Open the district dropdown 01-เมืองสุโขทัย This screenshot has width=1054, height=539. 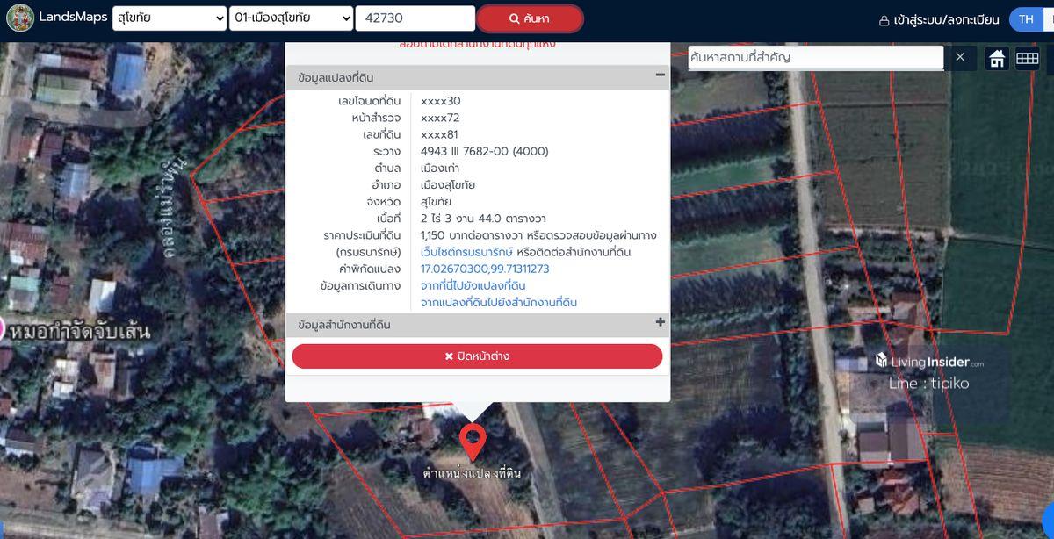point(291,18)
